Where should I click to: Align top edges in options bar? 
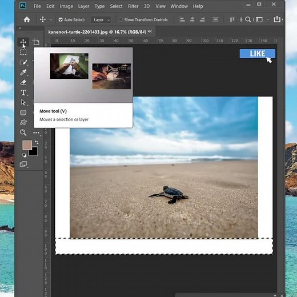pyautogui.click(x=232, y=19)
